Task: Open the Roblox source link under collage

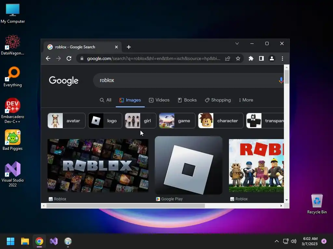Action: pos(58,199)
